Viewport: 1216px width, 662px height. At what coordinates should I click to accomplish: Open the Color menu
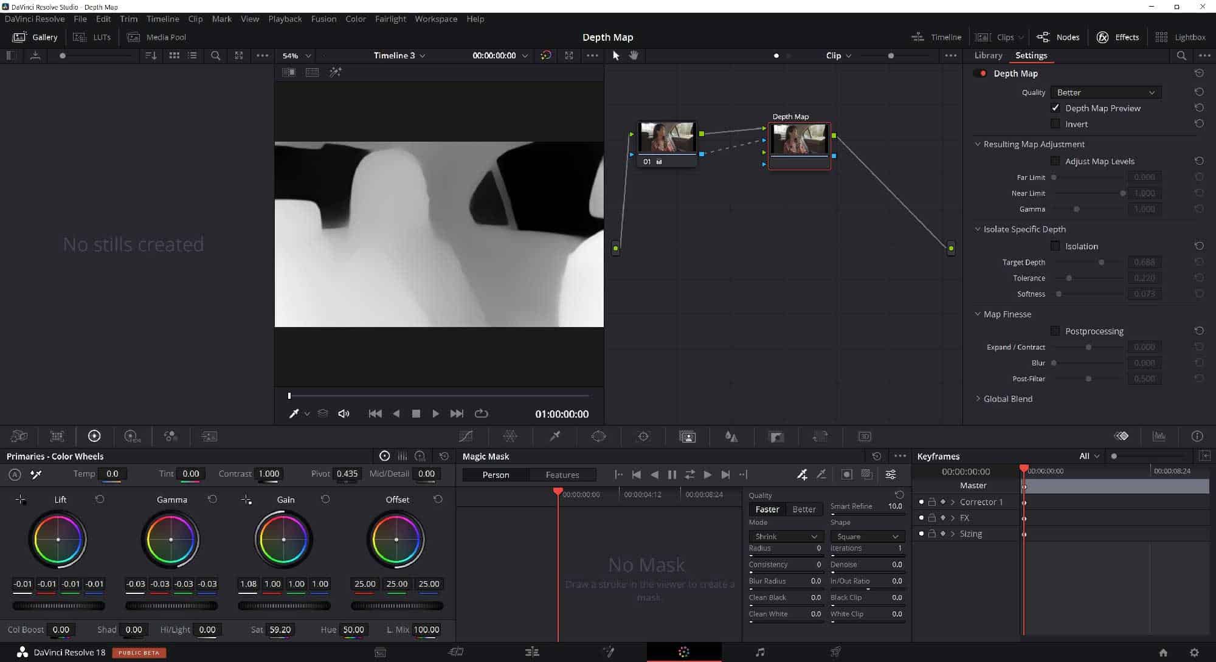click(x=356, y=19)
